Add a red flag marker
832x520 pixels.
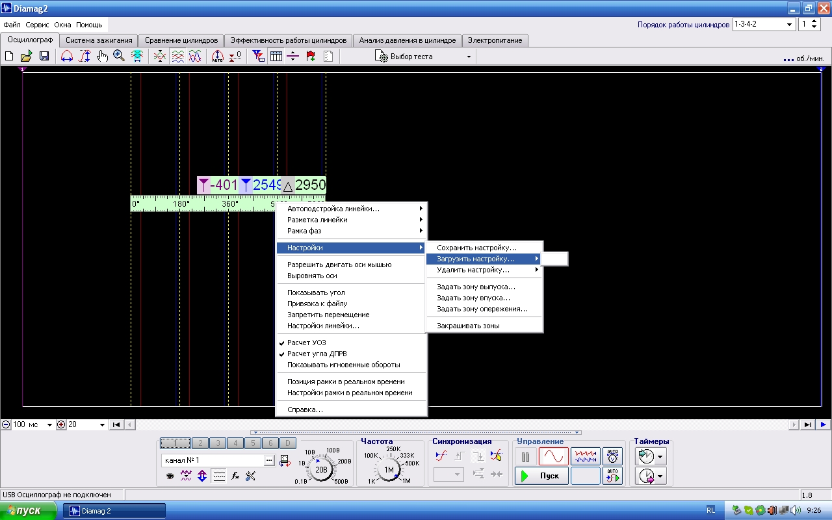(x=311, y=57)
